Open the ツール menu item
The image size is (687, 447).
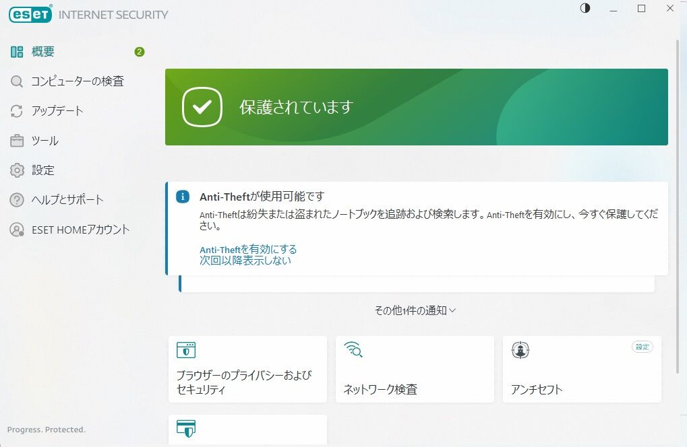pyautogui.click(x=44, y=141)
